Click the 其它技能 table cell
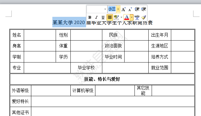201x116 pixels. click(143, 91)
